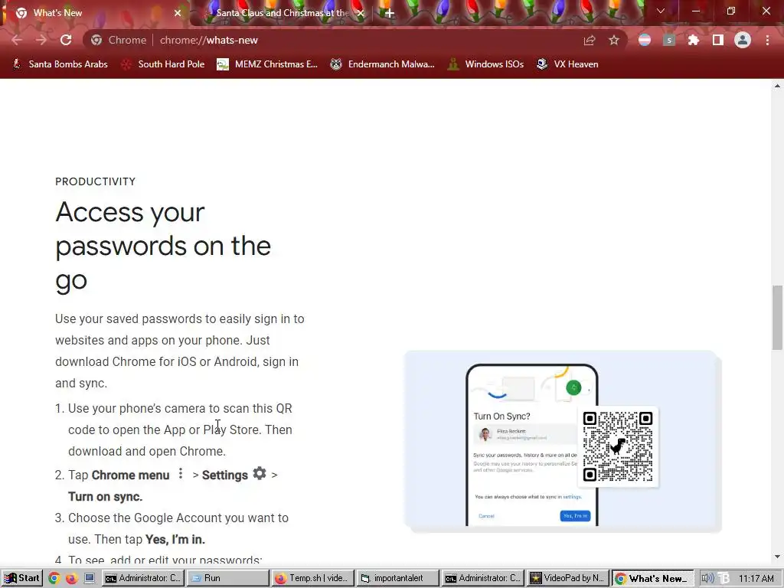Click the 'Yes, I'm in' button in illustration
The width and height of the screenshot is (784, 588).
[x=575, y=515]
